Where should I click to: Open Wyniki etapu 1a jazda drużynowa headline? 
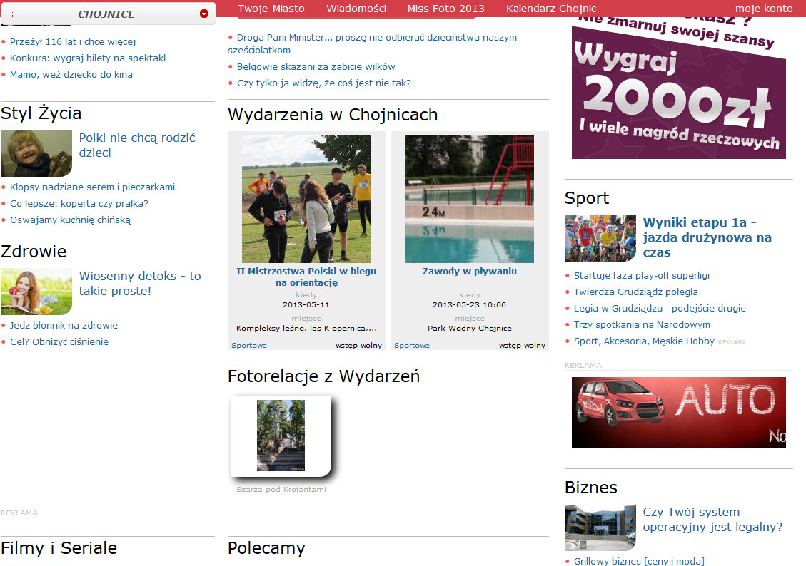(707, 237)
